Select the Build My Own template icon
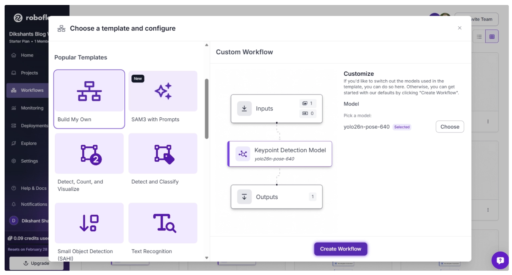 point(89,91)
